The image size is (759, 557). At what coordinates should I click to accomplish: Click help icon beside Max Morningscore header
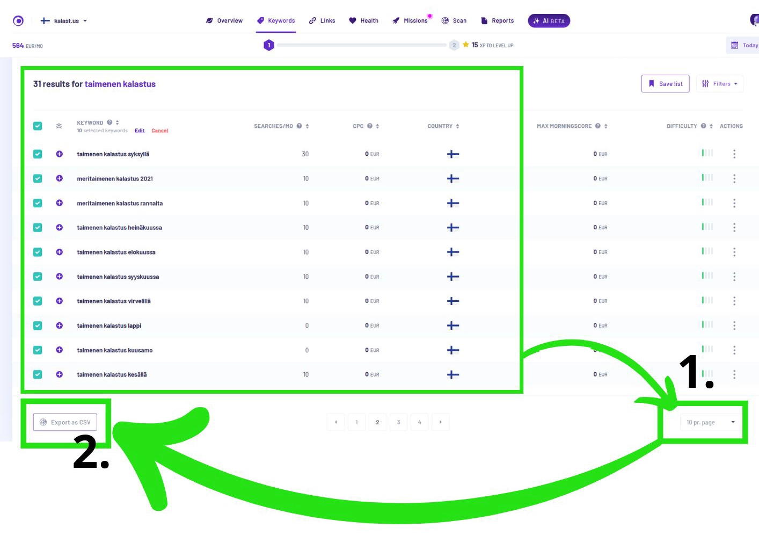[597, 126]
